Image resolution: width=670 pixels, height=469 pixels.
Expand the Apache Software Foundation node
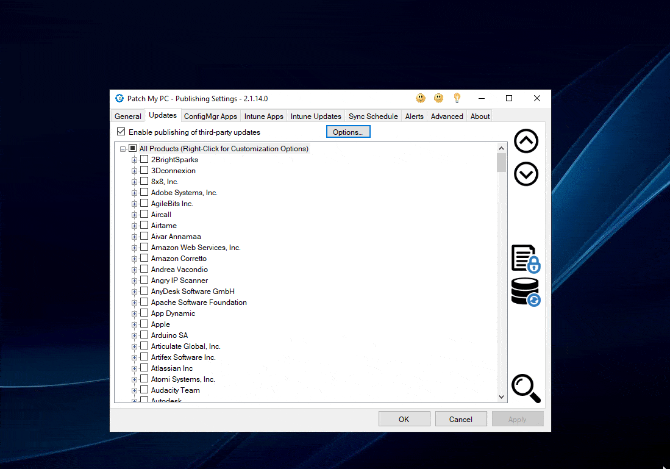click(134, 303)
